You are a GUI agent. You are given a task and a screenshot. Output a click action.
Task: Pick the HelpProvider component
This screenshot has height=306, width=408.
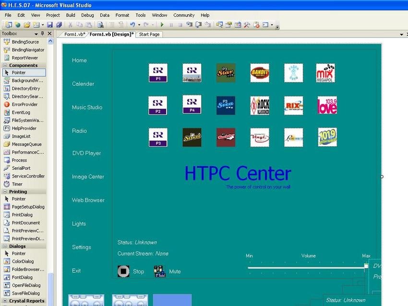24,129
